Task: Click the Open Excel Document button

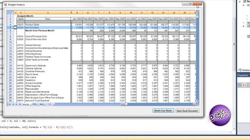Action: pyautogui.click(x=187, y=111)
